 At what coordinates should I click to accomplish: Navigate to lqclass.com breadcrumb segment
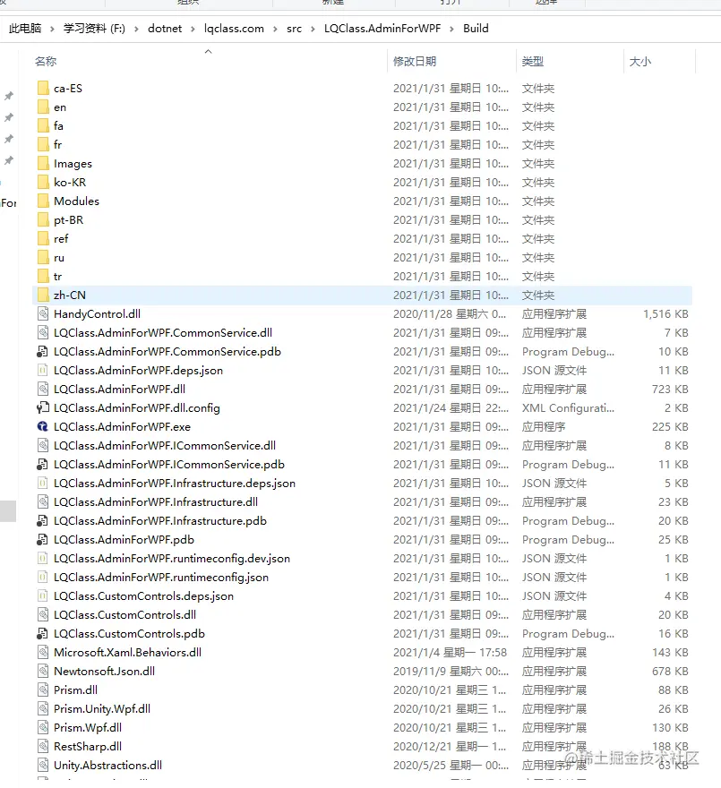[234, 29]
